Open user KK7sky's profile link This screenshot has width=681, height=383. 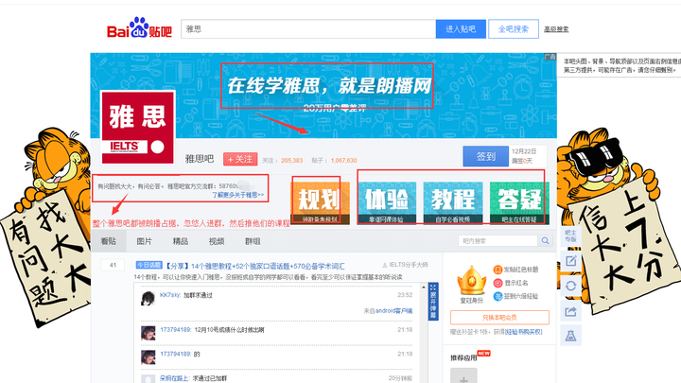point(170,295)
